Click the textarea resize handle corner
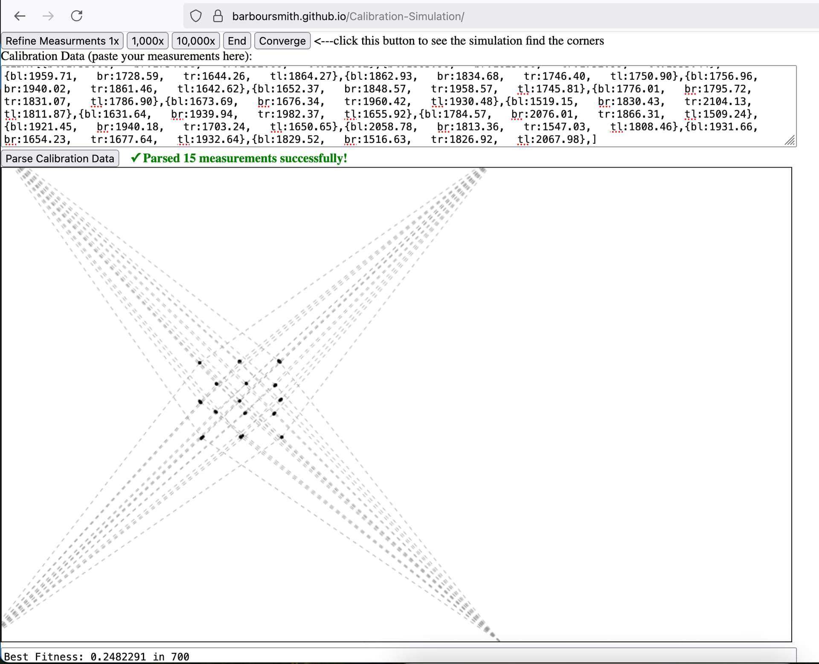 [790, 141]
